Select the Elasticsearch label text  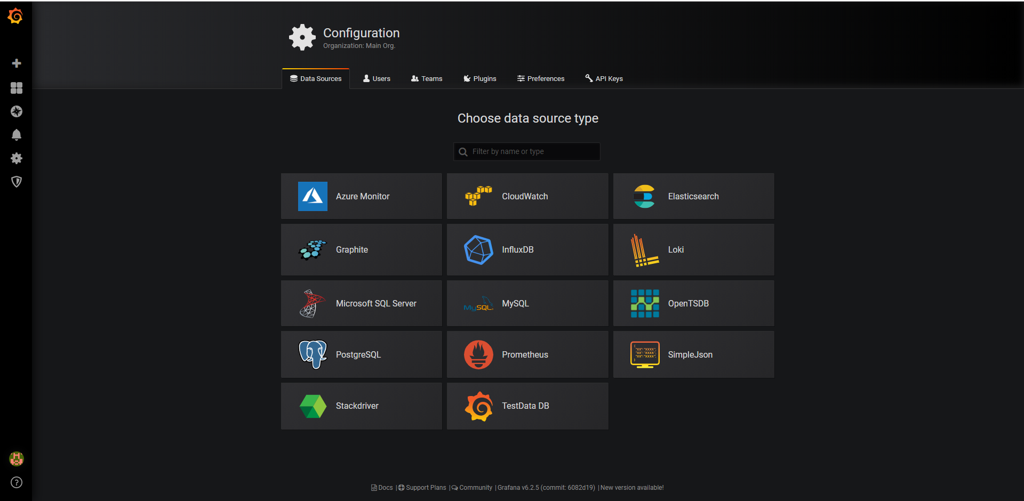(x=693, y=197)
